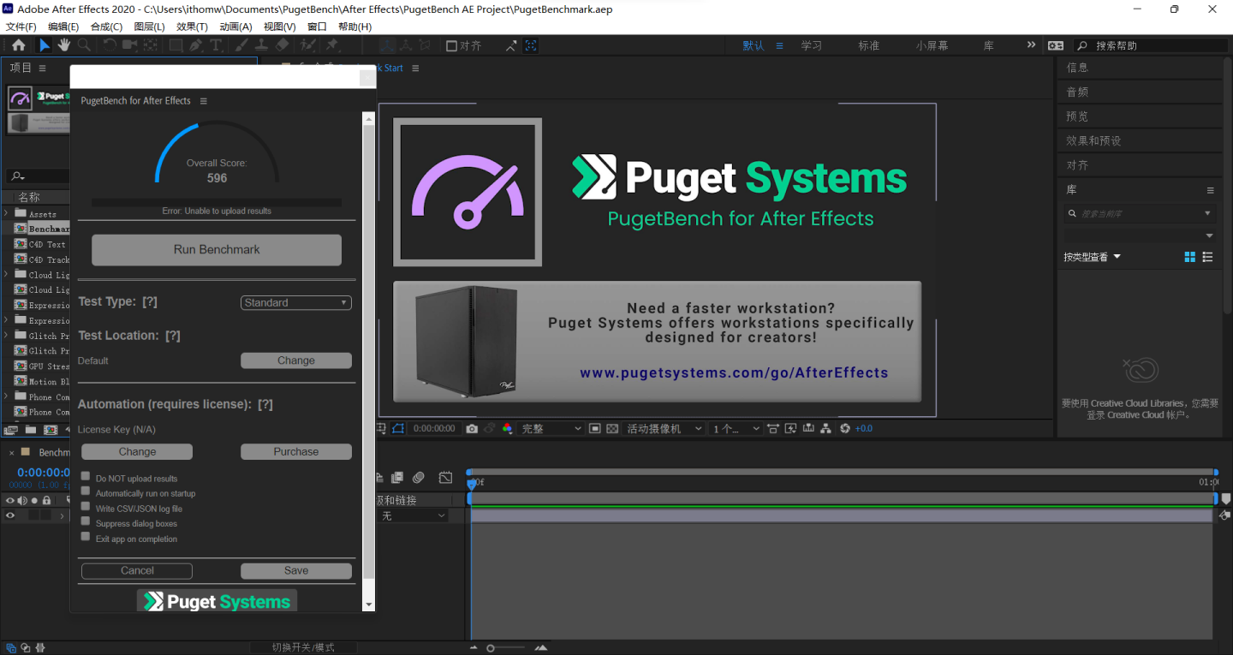Select the Hand tool
The height and width of the screenshot is (655, 1233).
pos(64,45)
